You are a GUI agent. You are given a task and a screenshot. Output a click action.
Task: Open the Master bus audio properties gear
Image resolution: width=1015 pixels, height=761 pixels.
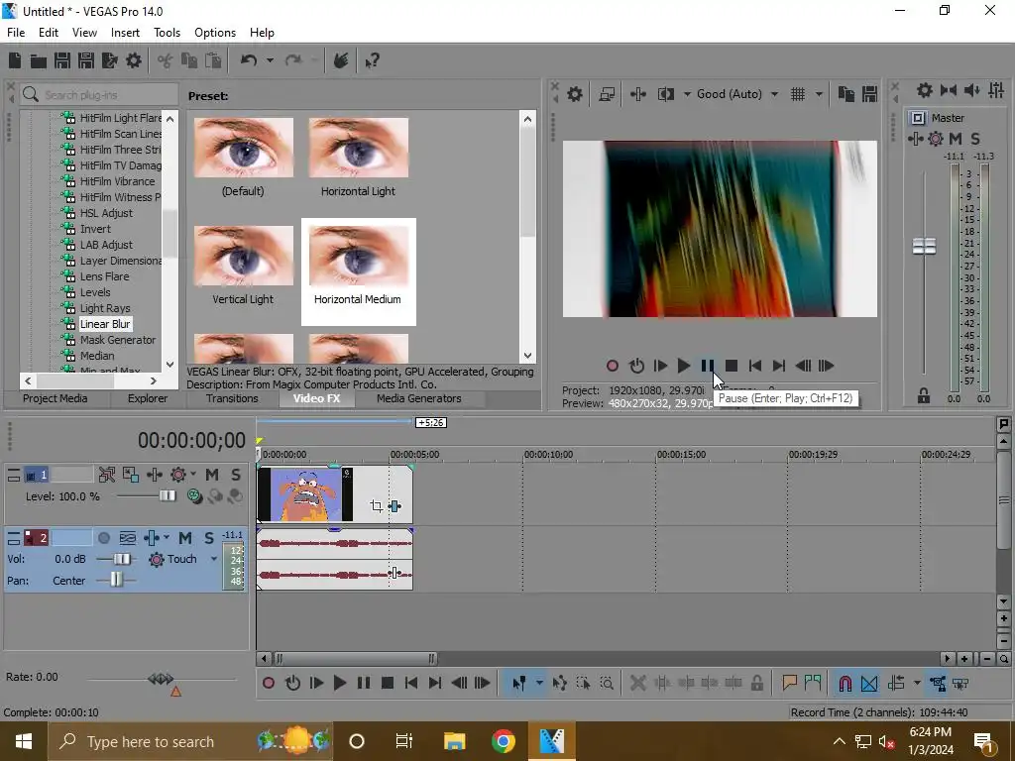click(925, 90)
